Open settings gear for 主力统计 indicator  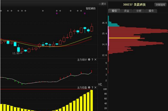click(x=89, y=60)
